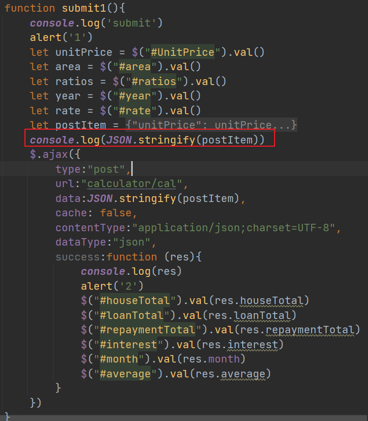Viewport: 368px width, 421px height.
Task: Click the cache property key
Action: (x=71, y=213)
